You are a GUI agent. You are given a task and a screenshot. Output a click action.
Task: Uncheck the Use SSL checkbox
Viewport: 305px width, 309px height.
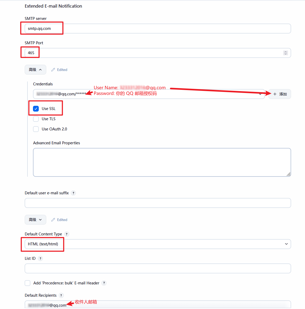click(36, 109)
